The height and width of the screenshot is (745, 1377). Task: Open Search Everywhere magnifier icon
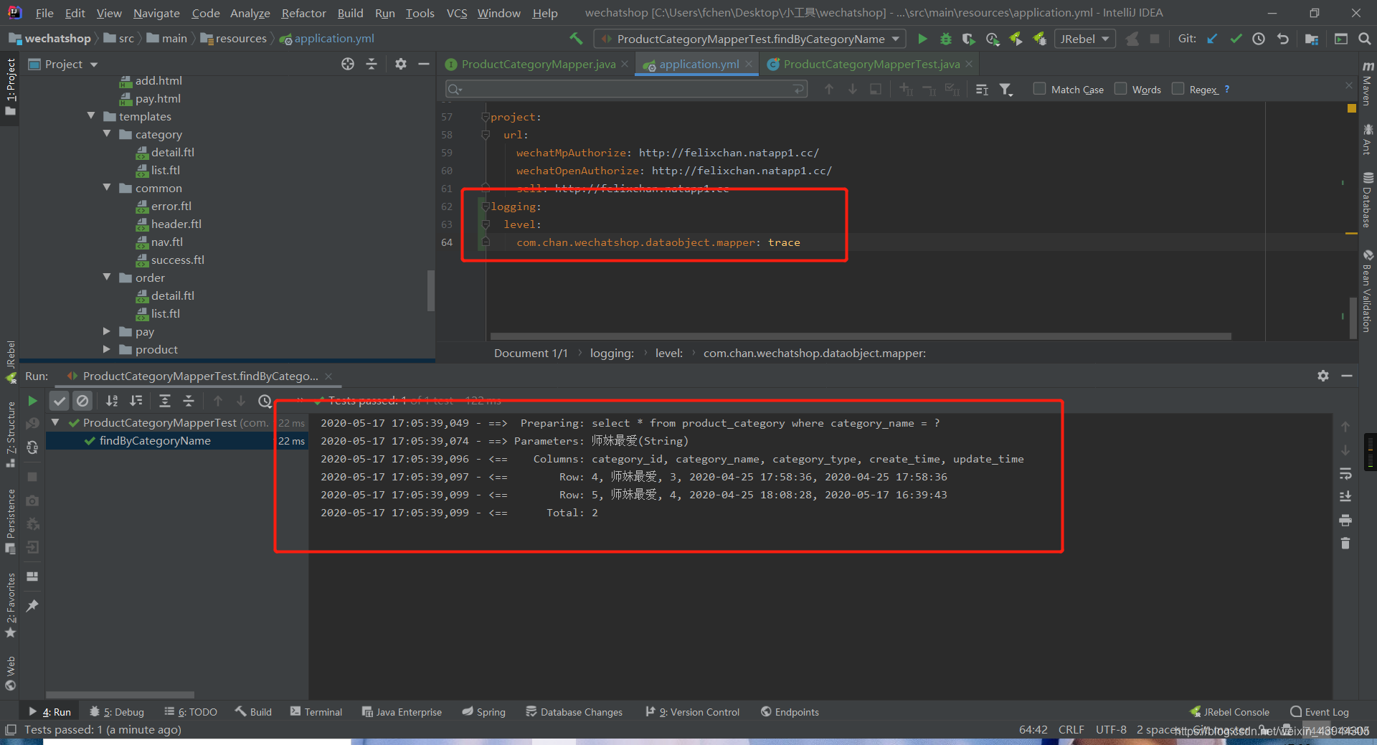click(1364, 39)
